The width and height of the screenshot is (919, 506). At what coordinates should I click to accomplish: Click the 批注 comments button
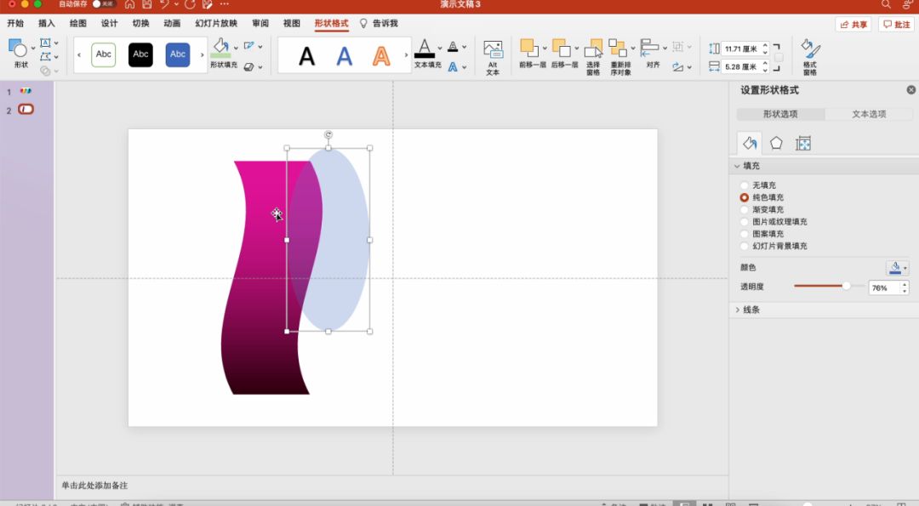click(897, 25)
